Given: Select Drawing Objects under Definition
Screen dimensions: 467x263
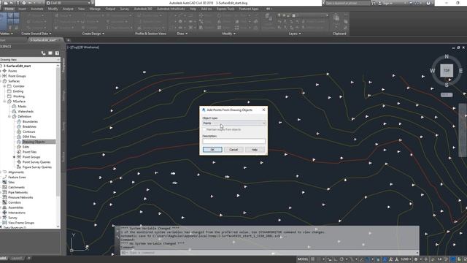Looking at the screenshot, I should (x=34, y=142).
